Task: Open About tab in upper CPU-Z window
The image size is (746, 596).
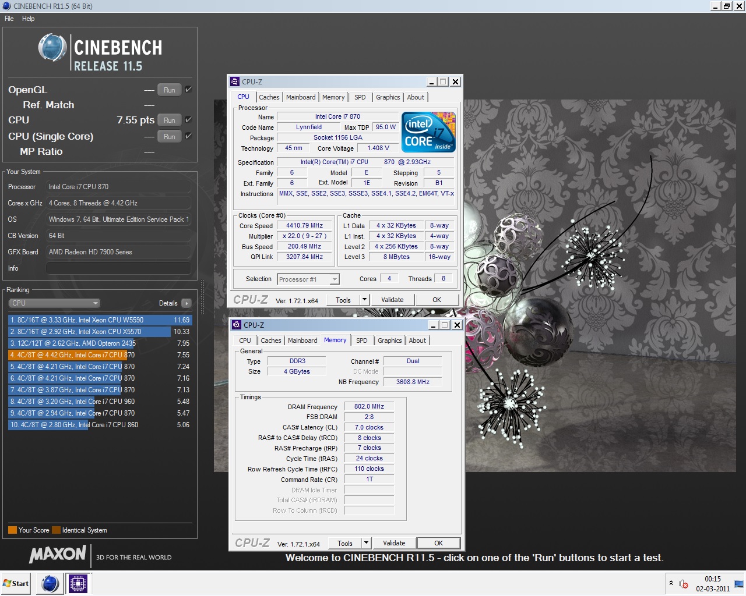Action: point(416,97)
